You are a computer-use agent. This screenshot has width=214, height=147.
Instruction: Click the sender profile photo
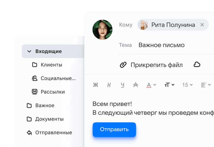pyautogui.click(x=102, y=30)
